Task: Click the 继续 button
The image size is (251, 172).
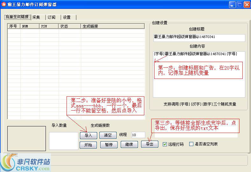Action: point(129,144)
